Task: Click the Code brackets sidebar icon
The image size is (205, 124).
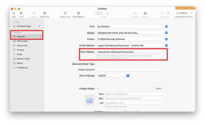Action: point(14,54)
